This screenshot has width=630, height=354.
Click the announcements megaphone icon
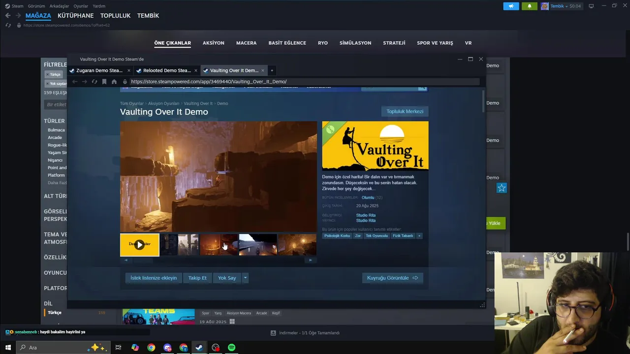[511, 6]
